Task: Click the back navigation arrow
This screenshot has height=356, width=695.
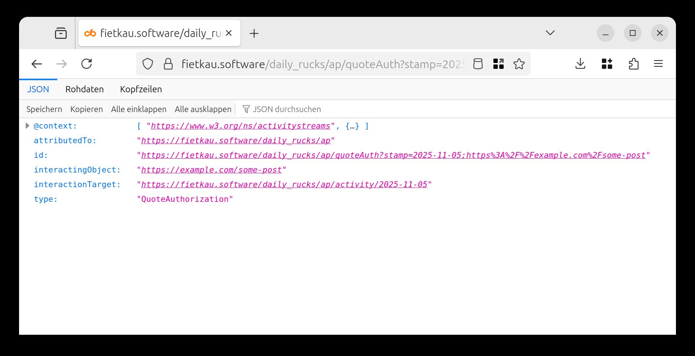Action: tap(36, 64)
